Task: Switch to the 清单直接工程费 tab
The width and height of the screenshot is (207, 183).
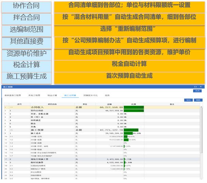Action: point(13,96)
